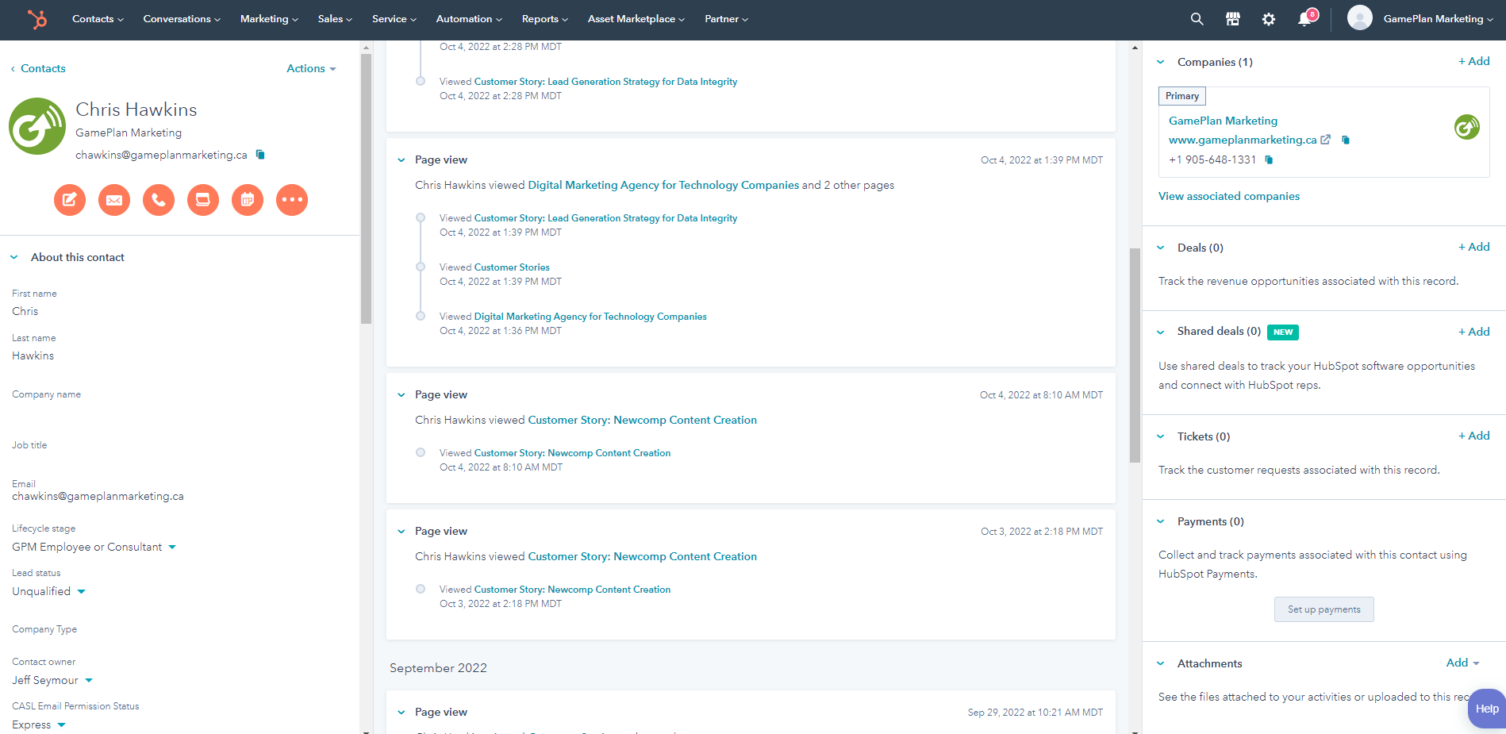Open the marketplace icon in top bar
Screen dimensions: 1506x734
click(x=1232, y=19)
